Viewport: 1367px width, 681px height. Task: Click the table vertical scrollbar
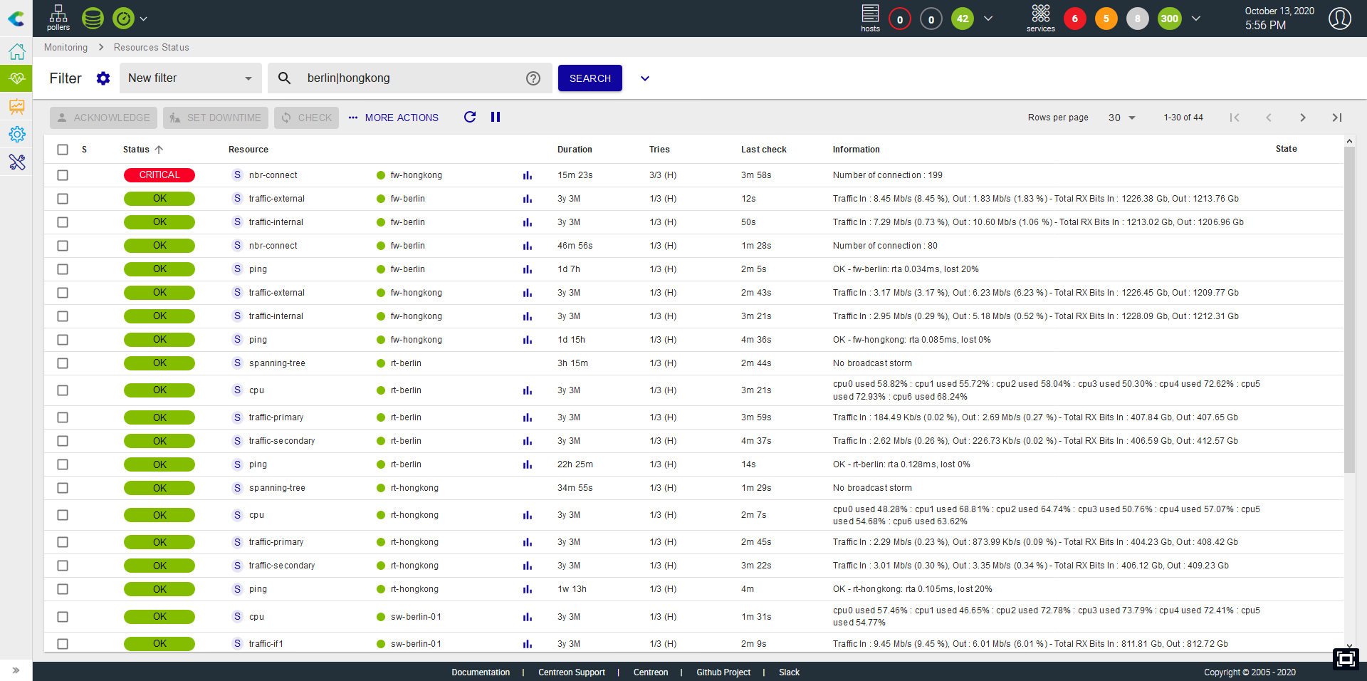click(1349, 310)
